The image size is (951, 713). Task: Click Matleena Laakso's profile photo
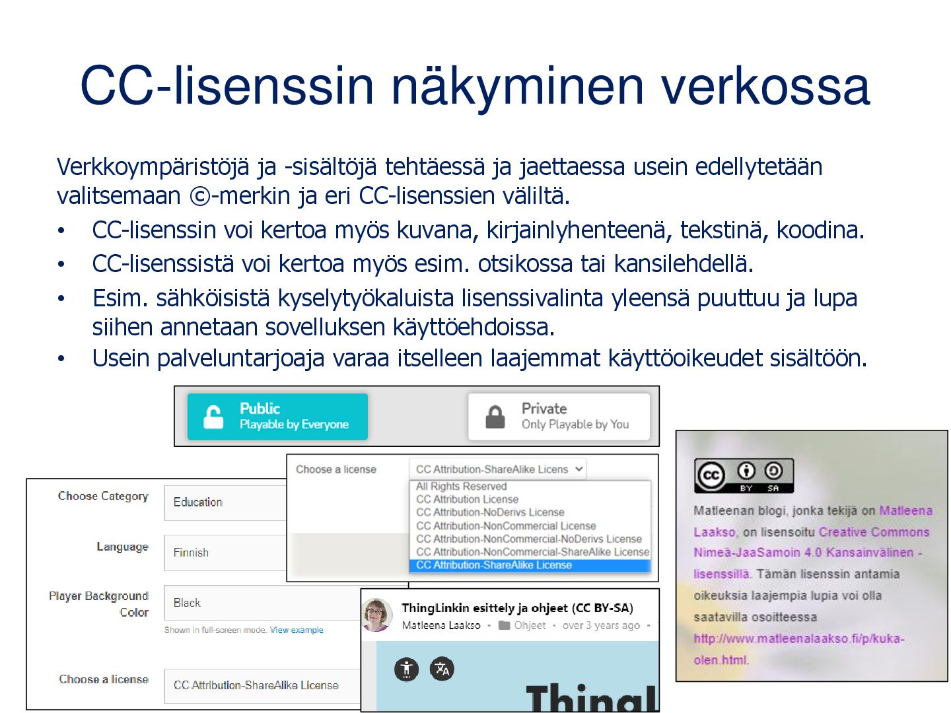pos(377,615)
